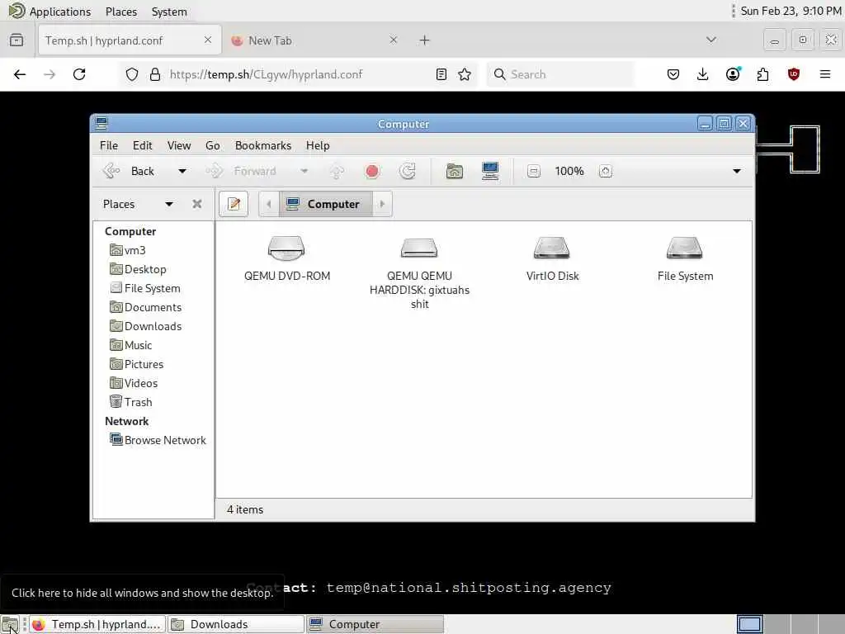
Task: Click the Firefox URL address field
Action: point(296,74)
